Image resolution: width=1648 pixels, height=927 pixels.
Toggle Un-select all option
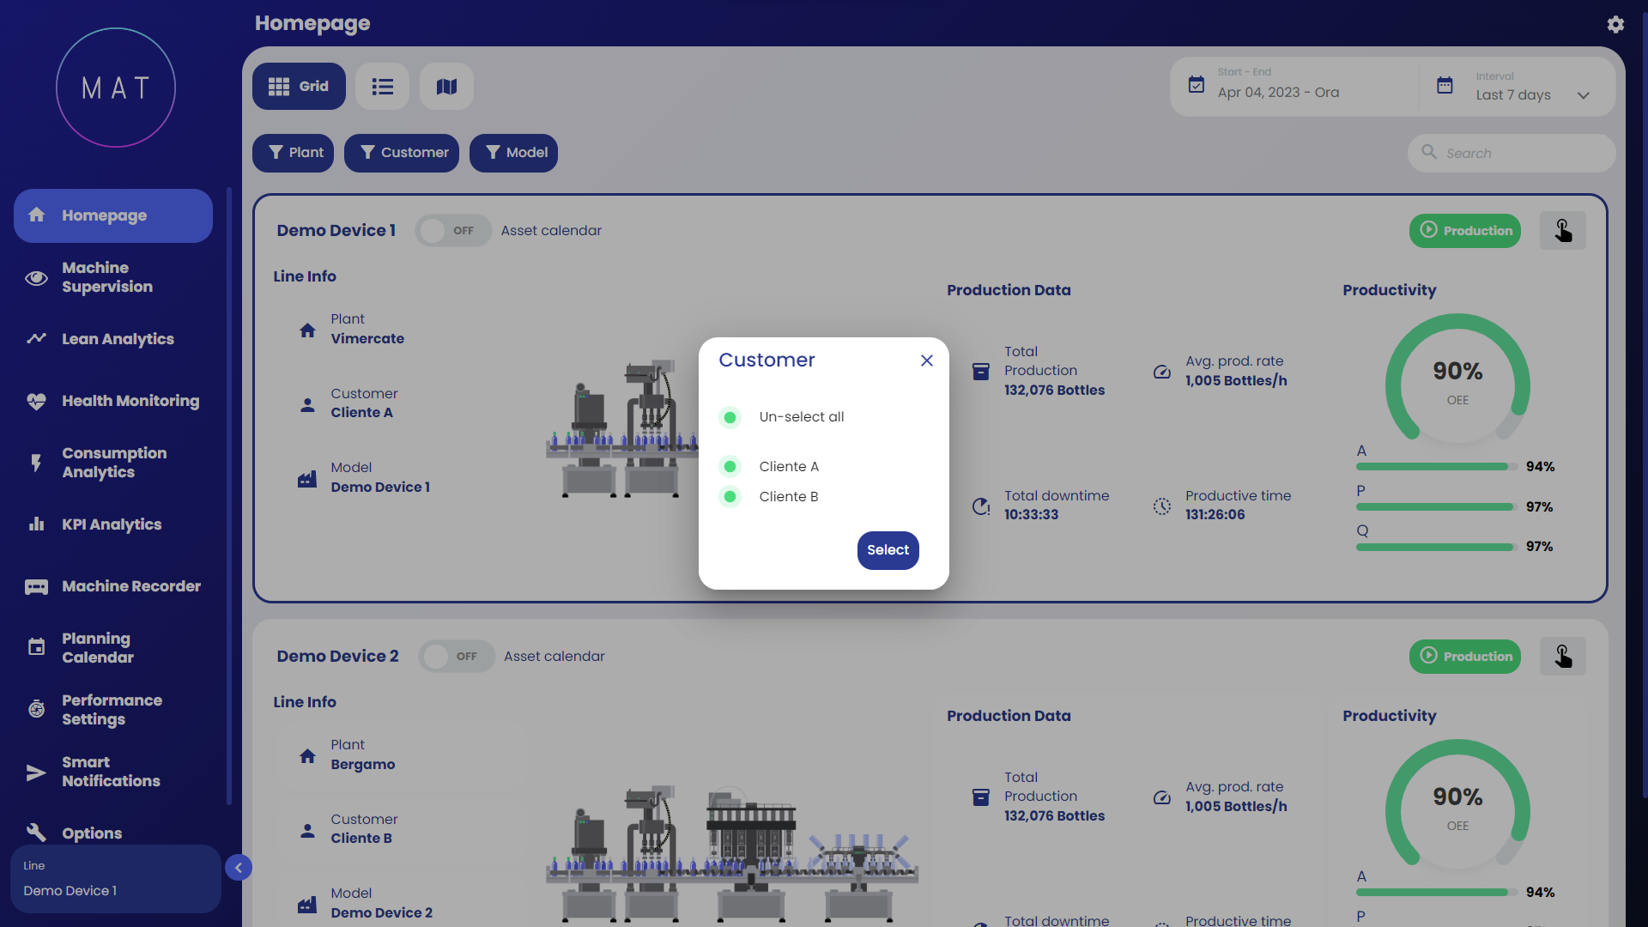click(730, 417)
